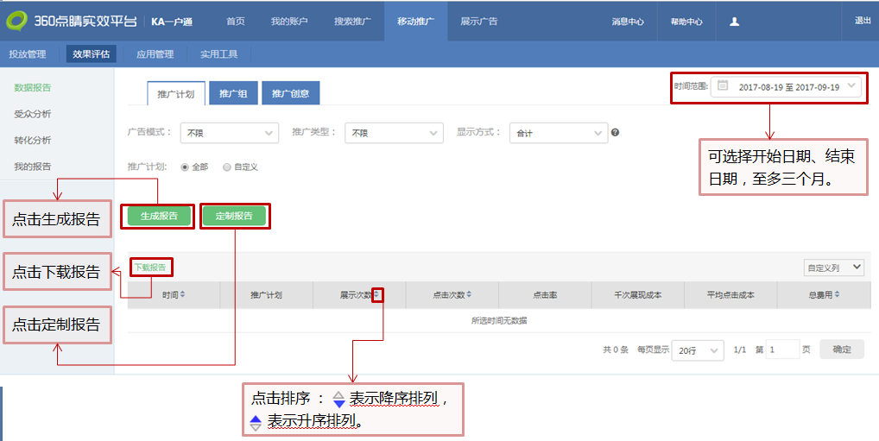Sort by 点击次数 column arrows

469,295
